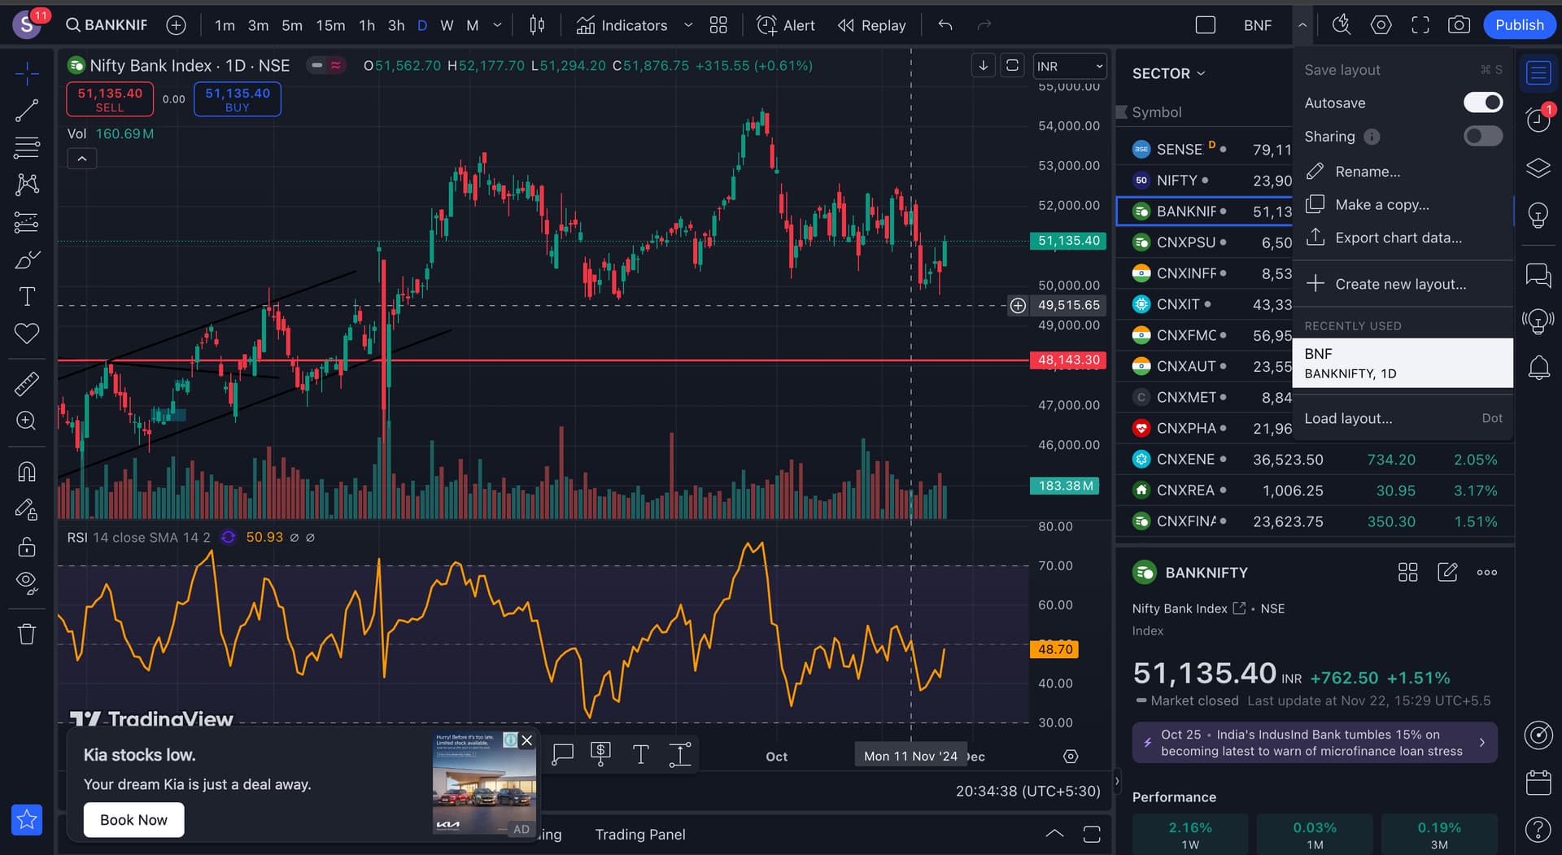The height and width of the screenshot is (855, 1562).
Task: Select the brush drawing tool
Action: (27, 260)
